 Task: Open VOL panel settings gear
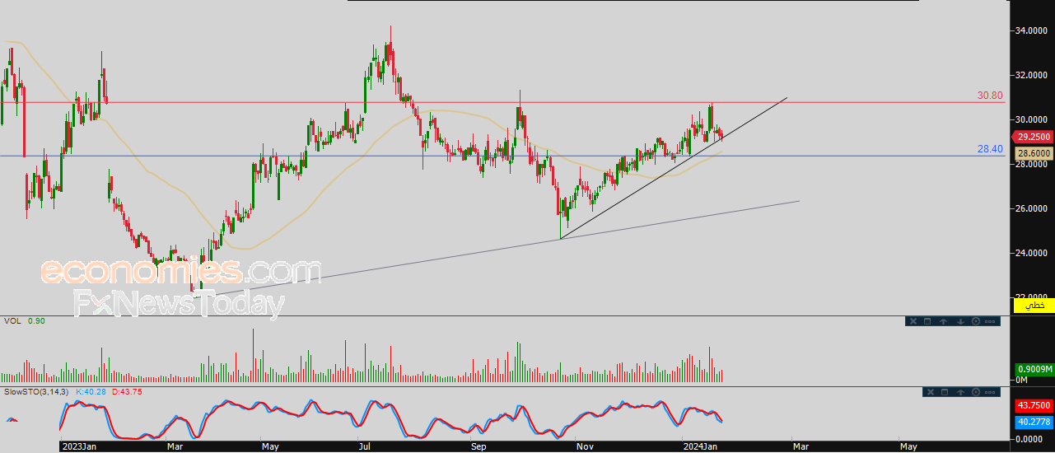click(976, 321)
